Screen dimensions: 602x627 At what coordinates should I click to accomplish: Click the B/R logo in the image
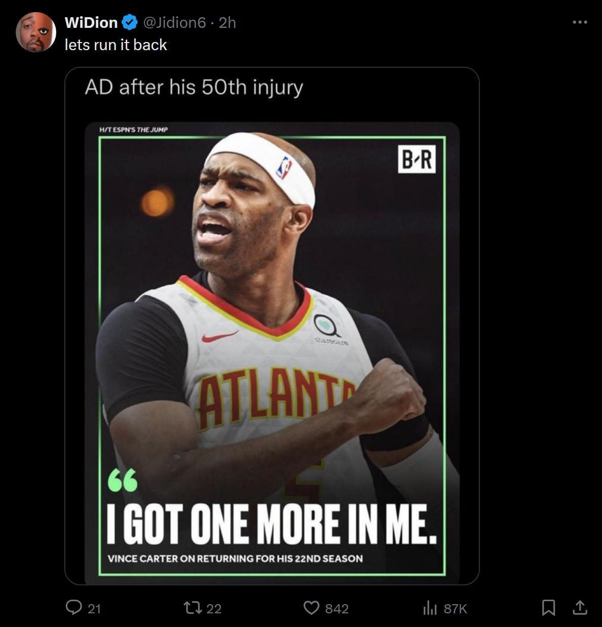click(417, 160)
